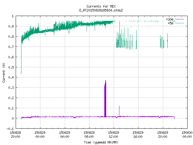Click the tall purple +30A spike near 10:40
Screen dimensions: 193x145
[x=105, y=99]
